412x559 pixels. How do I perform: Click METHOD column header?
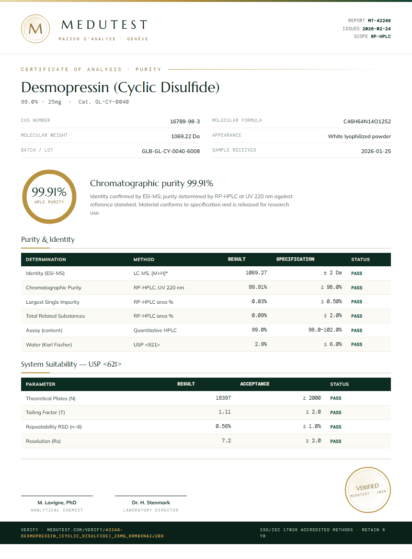click(144, 260)
